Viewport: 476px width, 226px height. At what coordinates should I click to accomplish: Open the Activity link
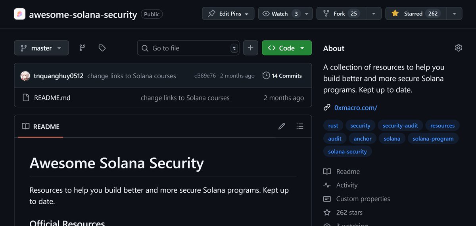[347, 185]
